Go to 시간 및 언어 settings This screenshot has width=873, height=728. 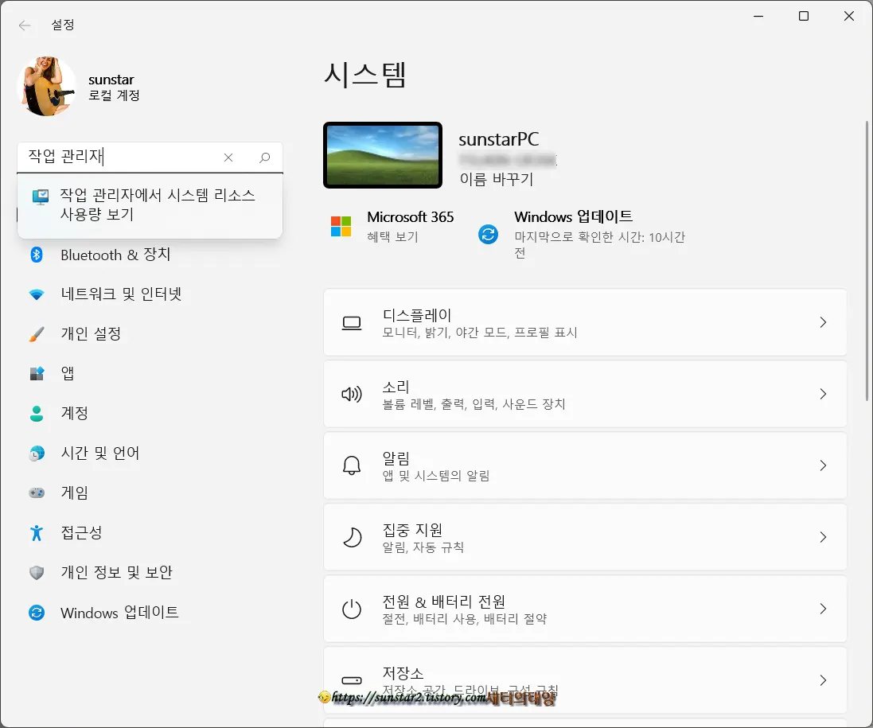tap(99, 453)
